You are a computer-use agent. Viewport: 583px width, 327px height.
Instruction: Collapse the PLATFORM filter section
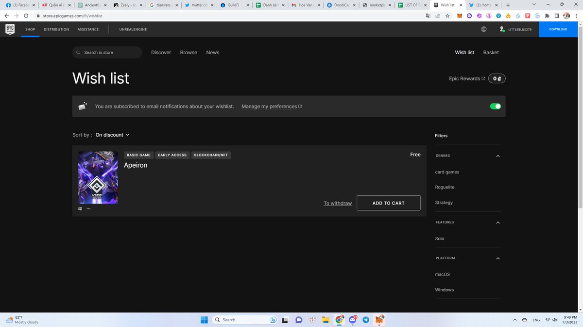coord(498,258)
